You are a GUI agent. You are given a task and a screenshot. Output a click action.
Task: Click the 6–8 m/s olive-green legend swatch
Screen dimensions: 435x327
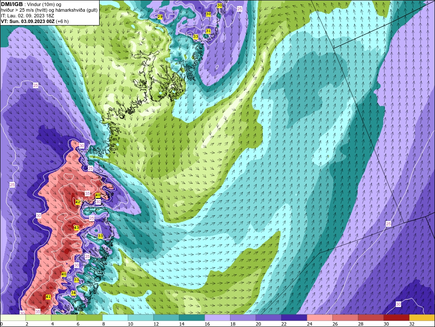(x=90, y=317)
